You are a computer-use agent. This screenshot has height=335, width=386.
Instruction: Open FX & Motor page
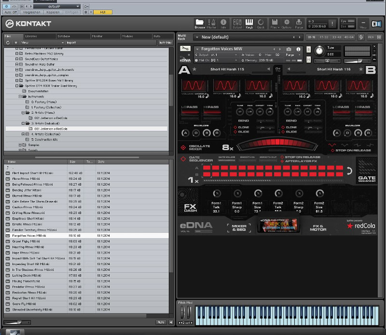(x=318, y=228)
